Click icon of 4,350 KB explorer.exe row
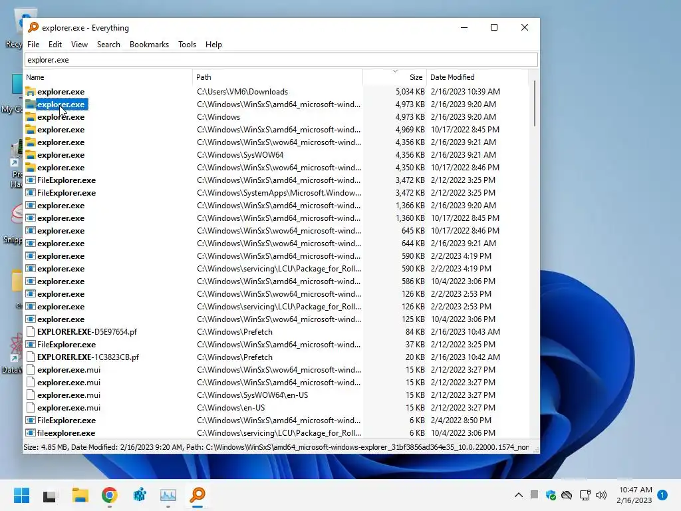This screenshot has width=681, height=511. 30,167
